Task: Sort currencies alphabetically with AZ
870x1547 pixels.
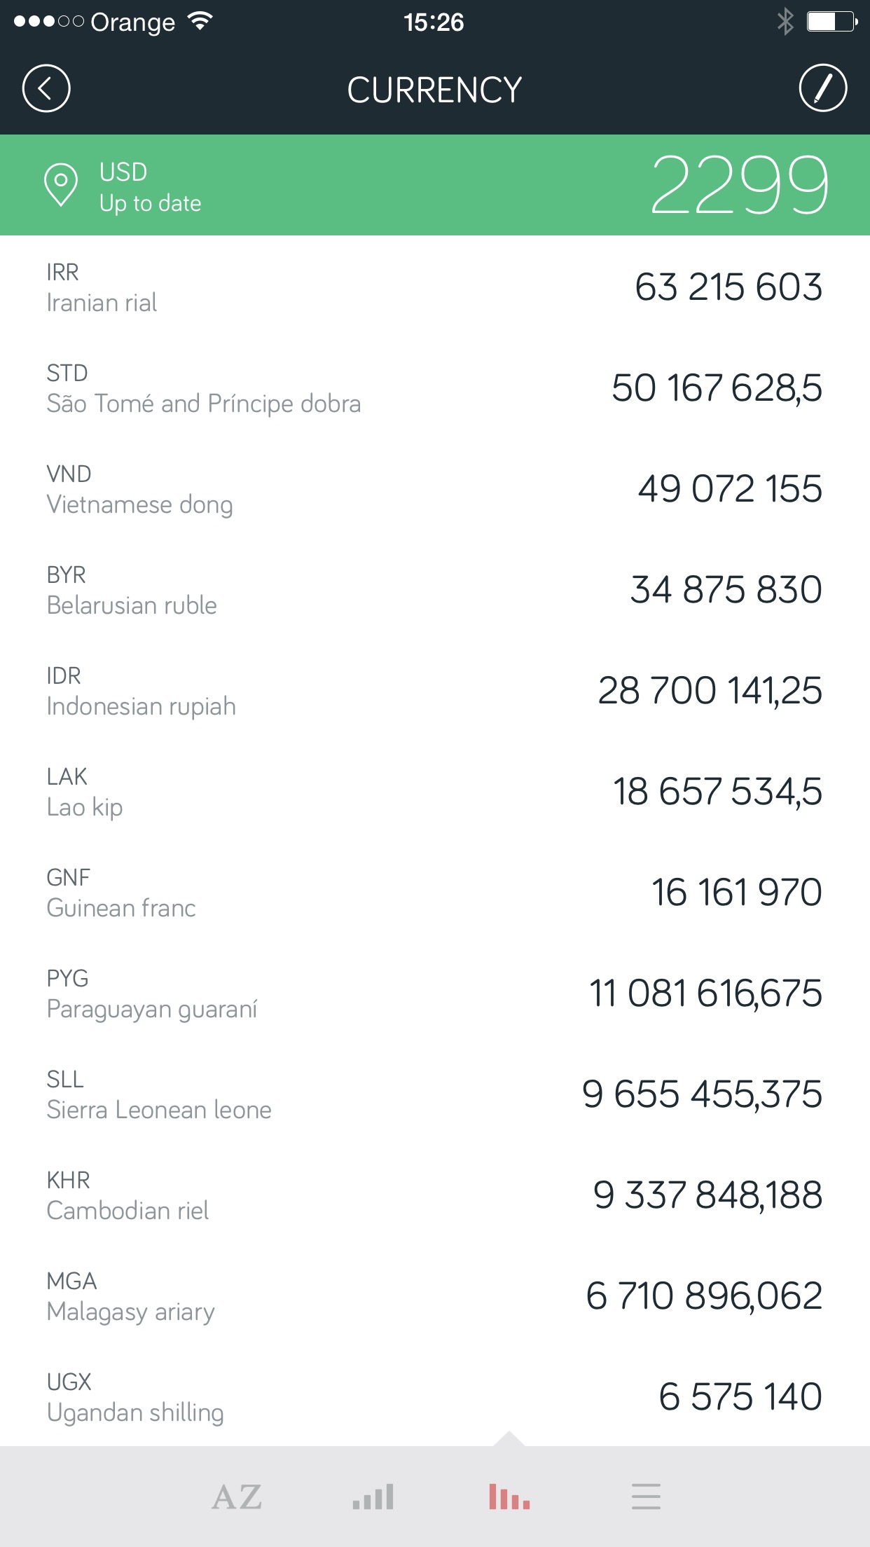Action: 237,1497
